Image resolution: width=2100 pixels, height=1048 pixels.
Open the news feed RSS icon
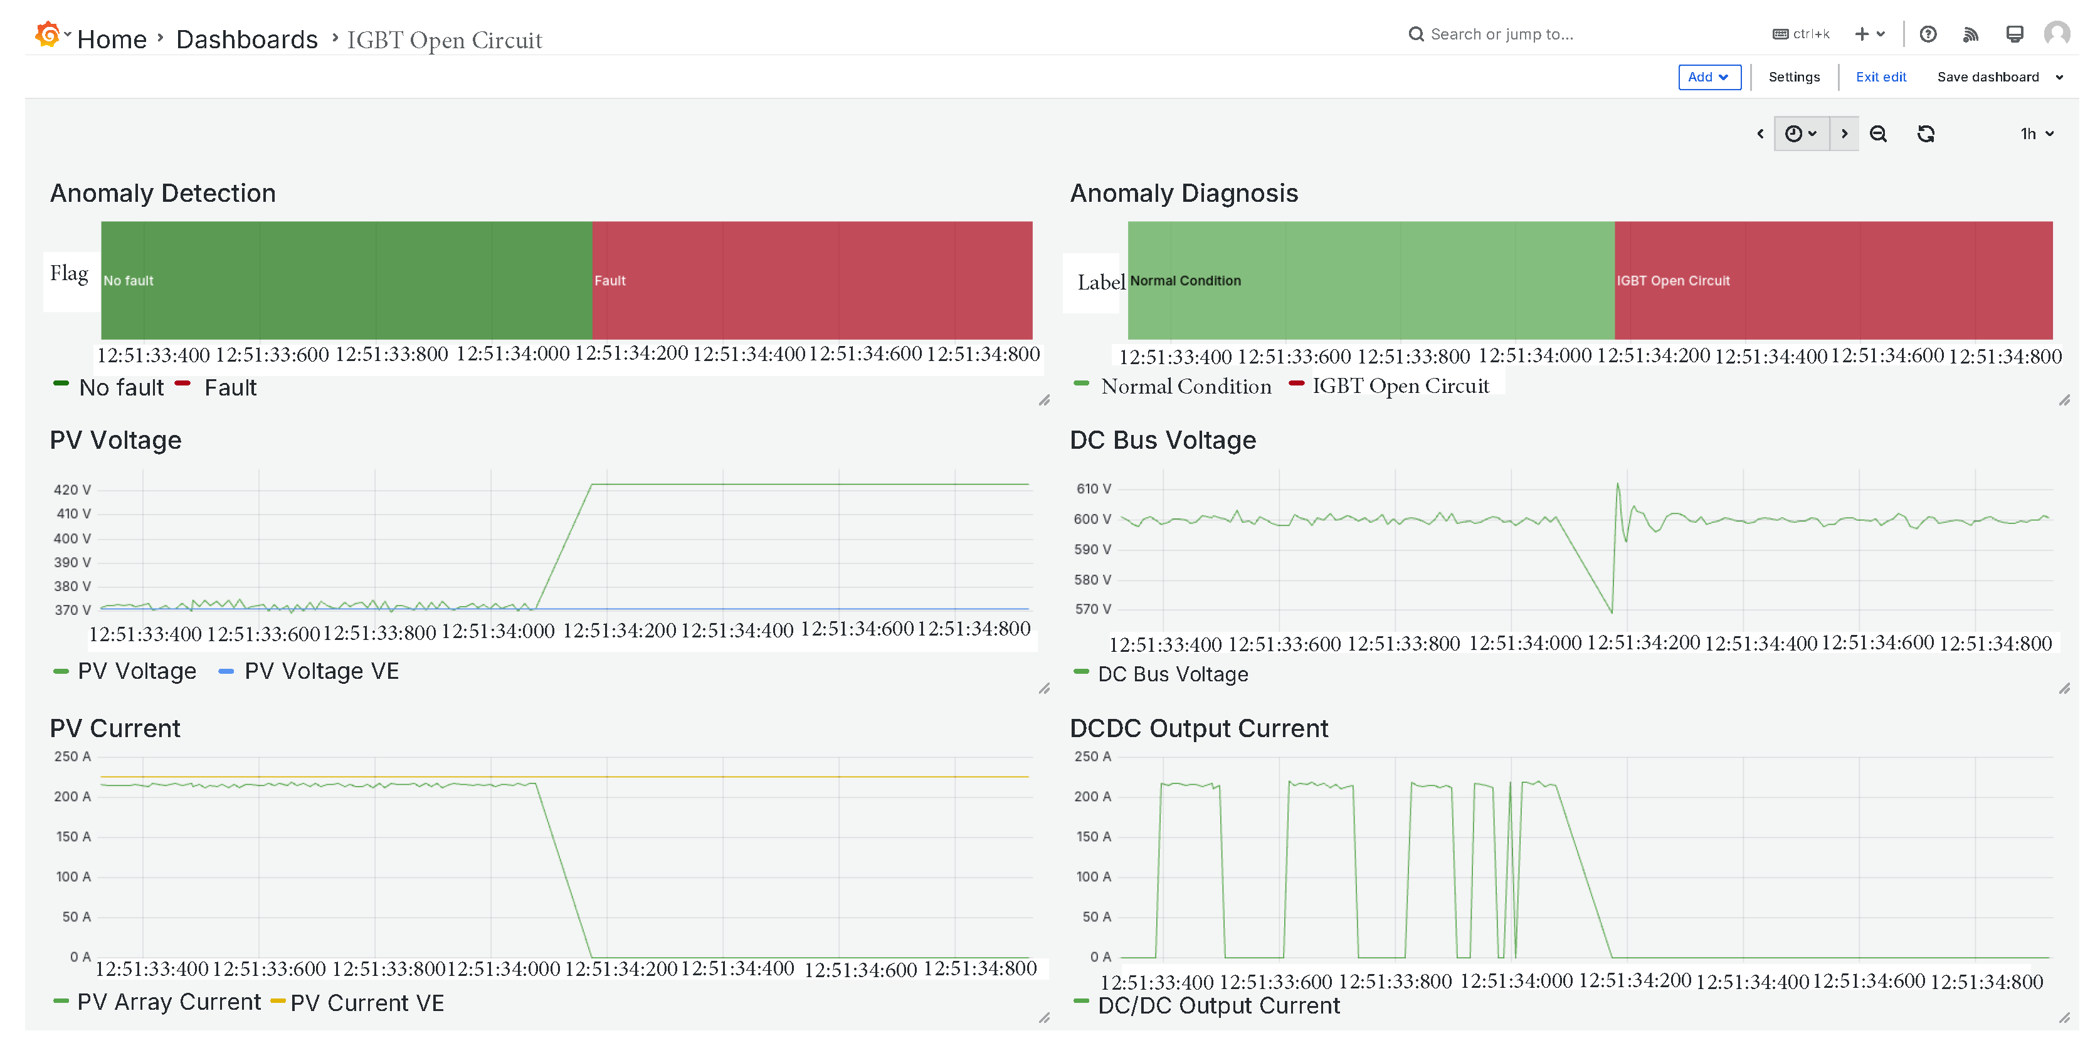pos(1970,34)
